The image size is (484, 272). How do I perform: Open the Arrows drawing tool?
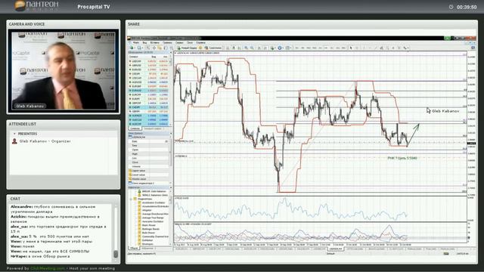pyautogui.click(x=405, y=48)
